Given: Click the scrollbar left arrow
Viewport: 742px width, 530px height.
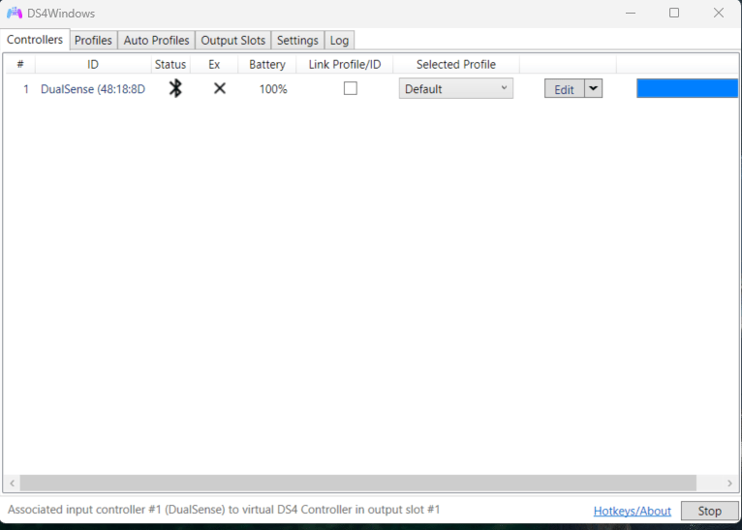Looking at the screenshot, I should (12, 483).
